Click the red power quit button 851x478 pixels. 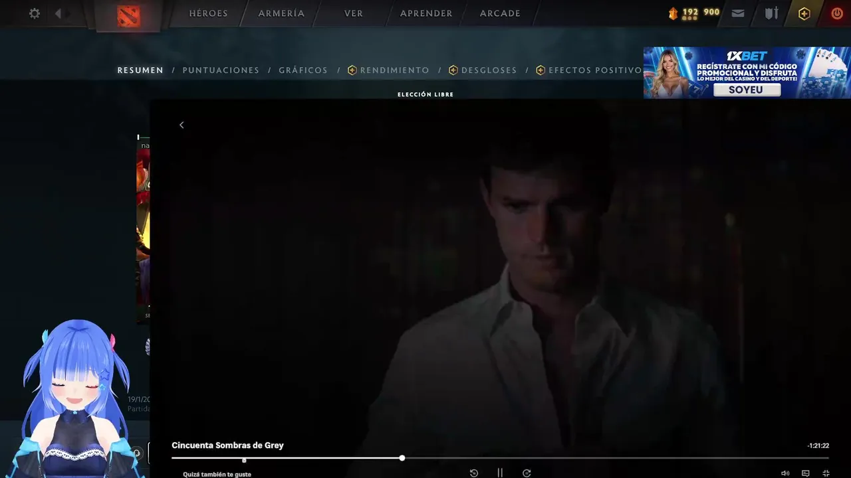(x=837, y=13)
